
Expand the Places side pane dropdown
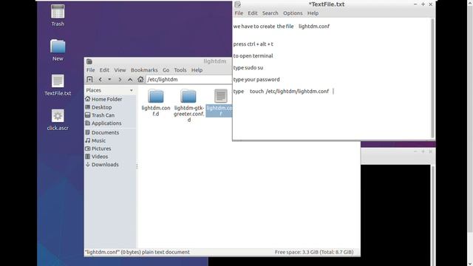[132, 90]
